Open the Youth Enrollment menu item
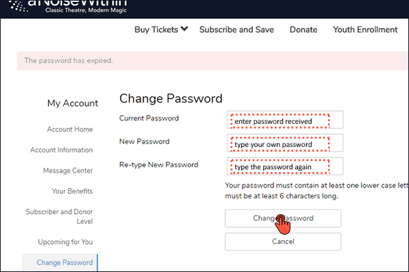 [365, 30]
